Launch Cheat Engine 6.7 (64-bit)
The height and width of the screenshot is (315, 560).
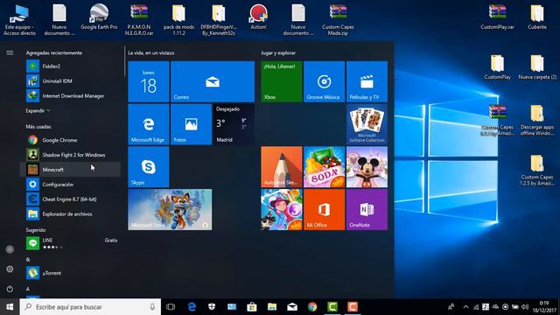(x=70, y=199)
